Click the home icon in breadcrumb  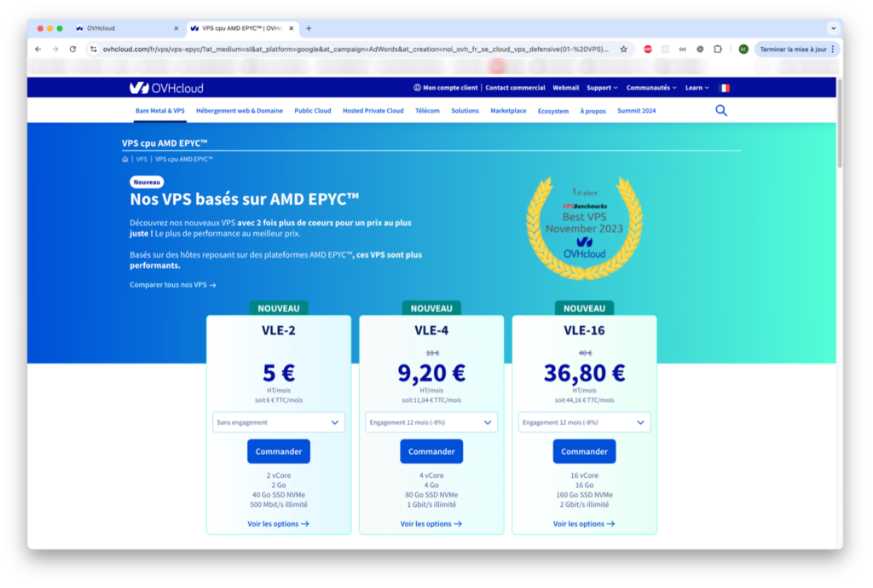click(x=124, y=160)
